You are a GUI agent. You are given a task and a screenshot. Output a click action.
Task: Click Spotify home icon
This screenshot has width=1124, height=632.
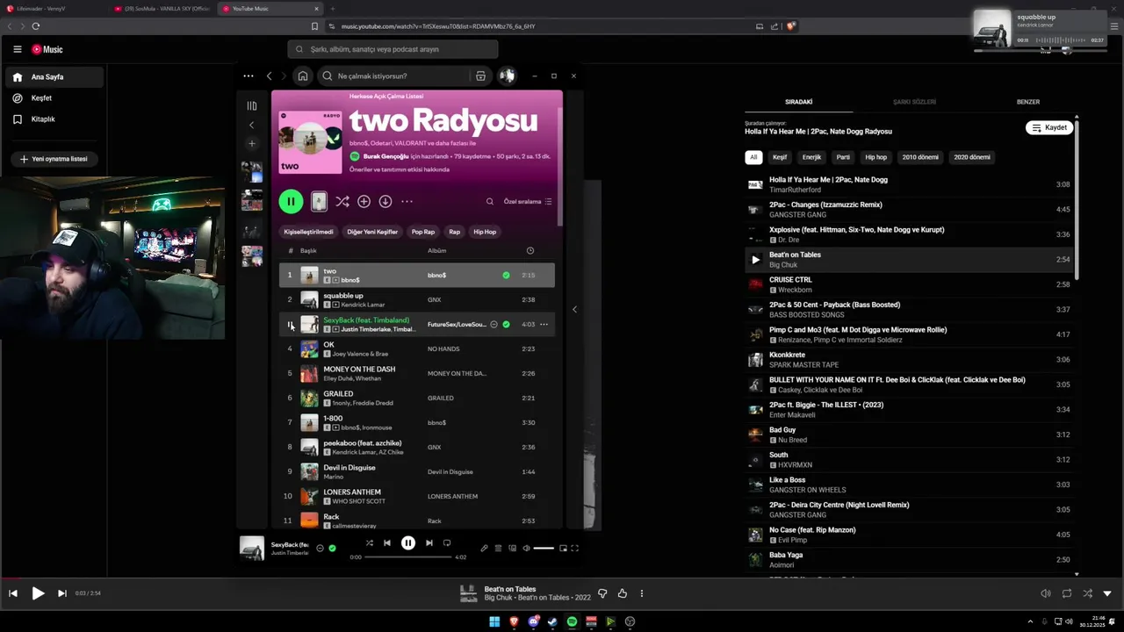tap(303, 75)
